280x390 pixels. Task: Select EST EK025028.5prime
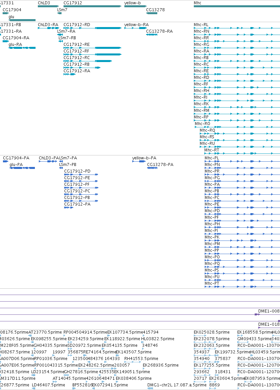pos(212,332)
